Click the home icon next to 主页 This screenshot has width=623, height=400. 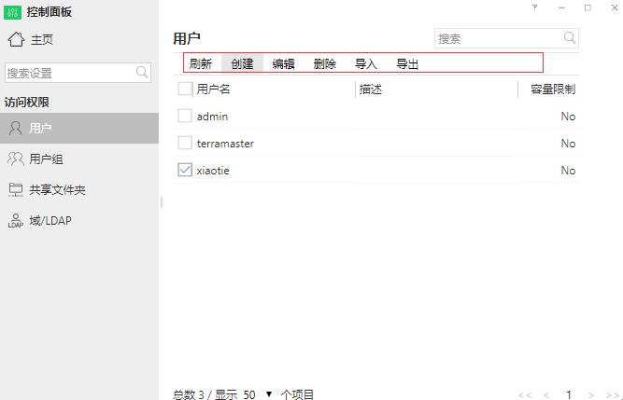coord(16,39)
